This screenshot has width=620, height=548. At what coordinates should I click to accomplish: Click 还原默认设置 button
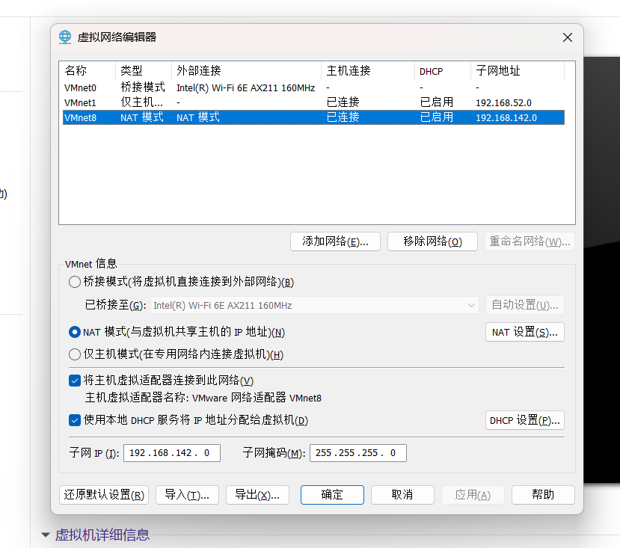104,495
